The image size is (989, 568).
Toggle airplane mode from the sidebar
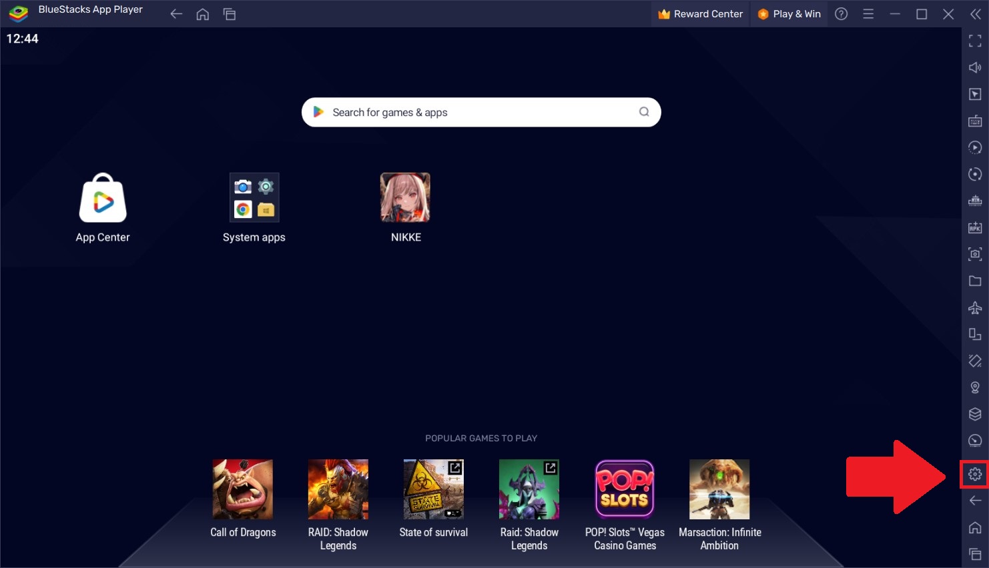point(974,307)
